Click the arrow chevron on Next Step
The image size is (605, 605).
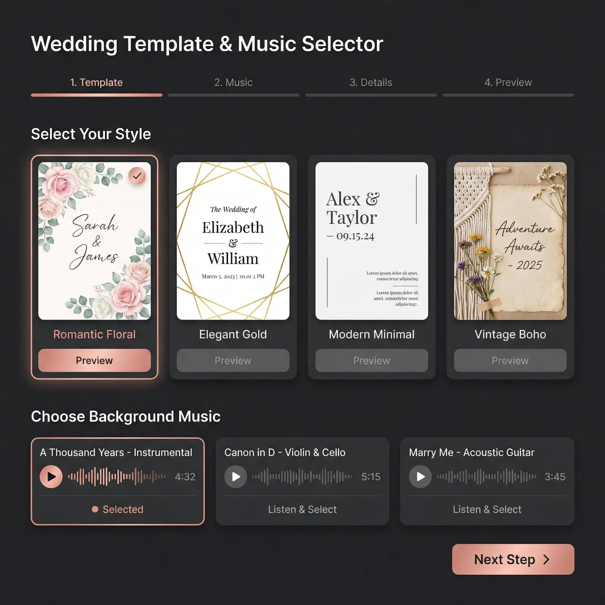point(547,560)
